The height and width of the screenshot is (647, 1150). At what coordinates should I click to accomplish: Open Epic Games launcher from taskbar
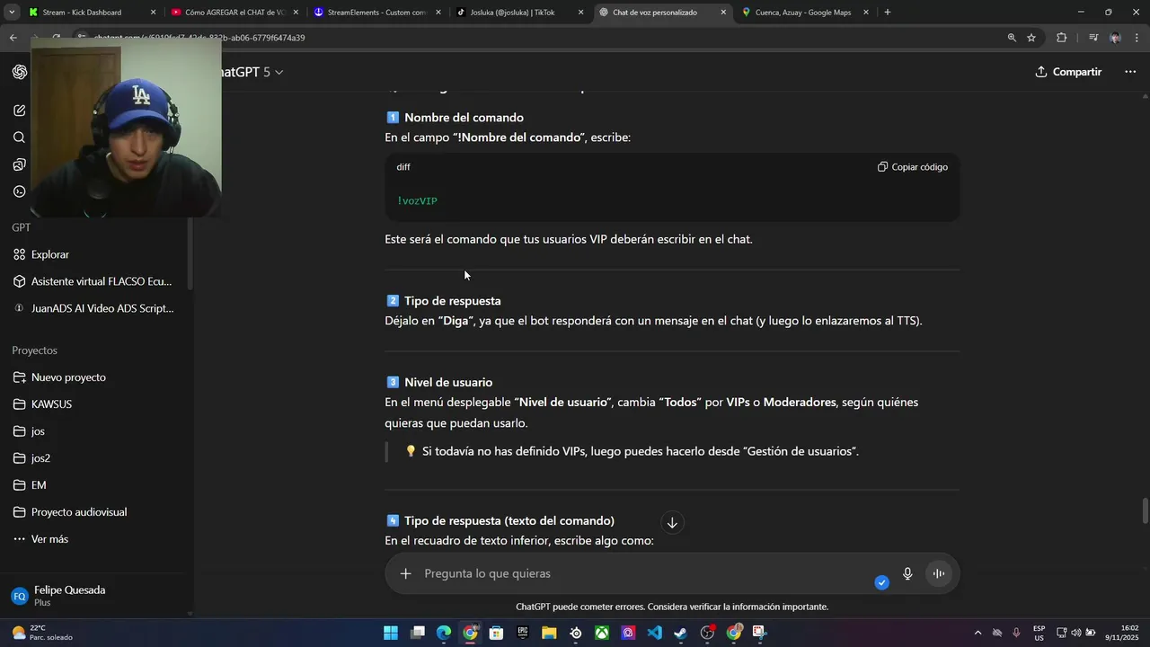[523, 633]
